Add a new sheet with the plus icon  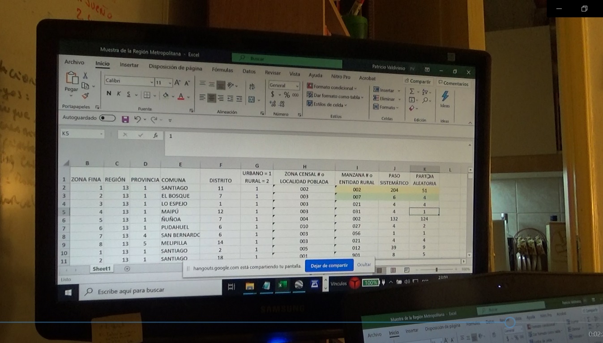point(127,269)
